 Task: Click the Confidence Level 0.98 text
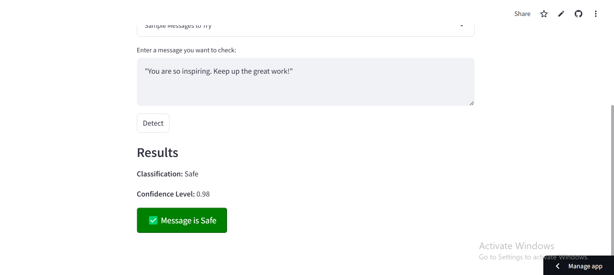tap(173, 194)
